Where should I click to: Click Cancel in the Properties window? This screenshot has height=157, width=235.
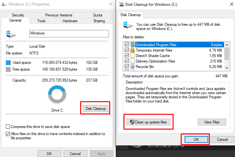click(75, 153)
